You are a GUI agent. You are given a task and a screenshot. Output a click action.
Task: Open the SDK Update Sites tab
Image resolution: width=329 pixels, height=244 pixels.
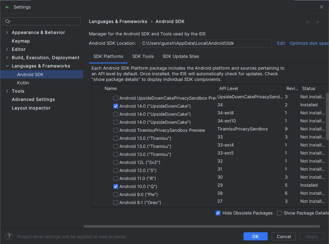click(181, 56)
